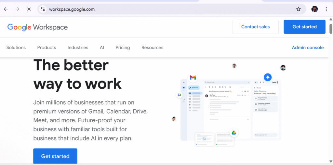Open the Products menu

pos(47,48)
